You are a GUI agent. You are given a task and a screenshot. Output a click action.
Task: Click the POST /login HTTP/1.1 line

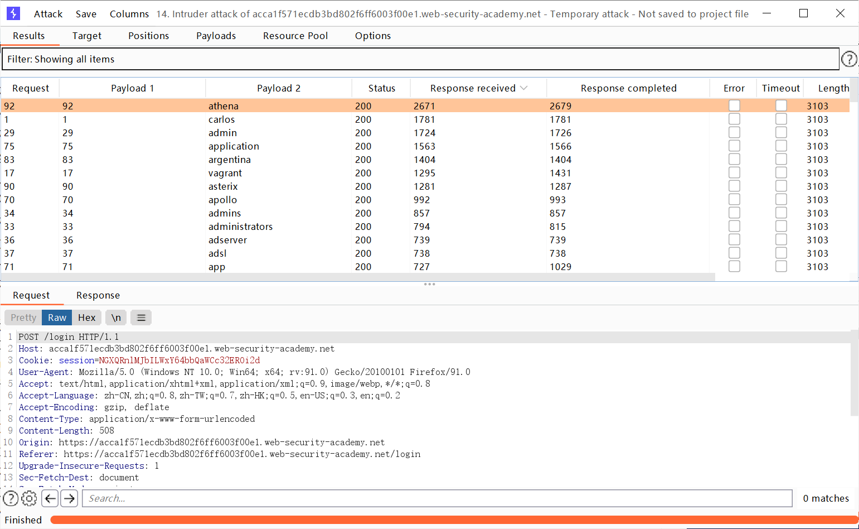click(69, 337)
